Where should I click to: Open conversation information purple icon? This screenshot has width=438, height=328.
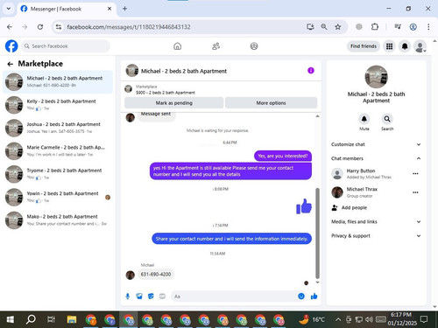311,71
